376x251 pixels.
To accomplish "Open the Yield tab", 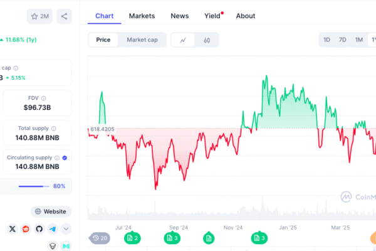I will click(x=212, y=16).
